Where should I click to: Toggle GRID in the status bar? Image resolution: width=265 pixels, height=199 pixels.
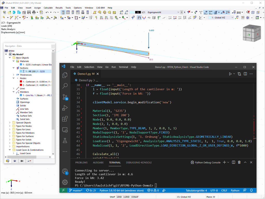tap(119, 197)
